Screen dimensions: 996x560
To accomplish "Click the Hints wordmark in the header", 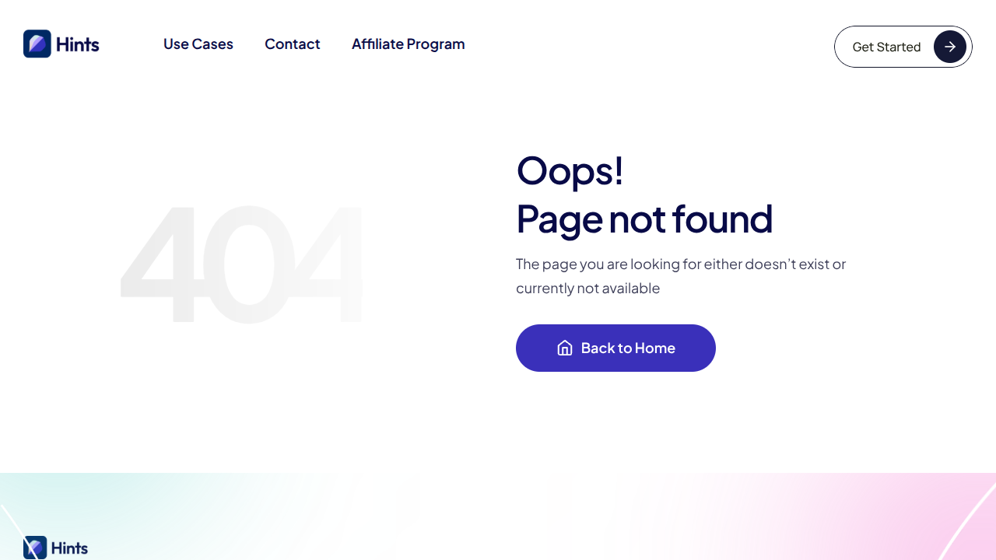I will coord(78,44).
